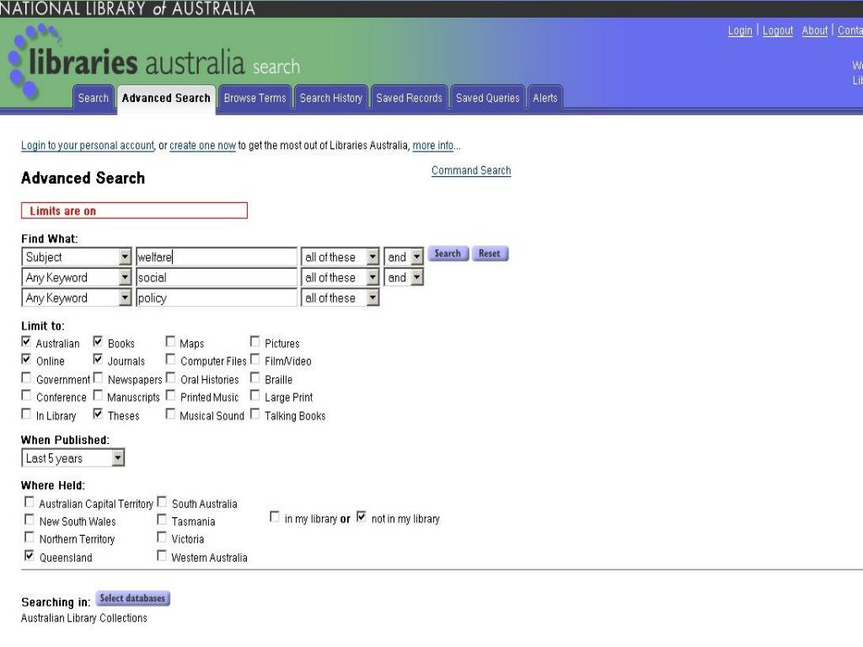The width and height of the screenshot is (863, 647).
Task: Open third row Any Keyword dropdown
Action: [x=77, y=297]
